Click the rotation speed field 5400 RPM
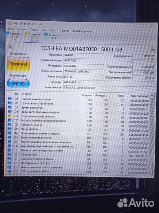Screen dimensions: 159x213 tap(144, 67)
